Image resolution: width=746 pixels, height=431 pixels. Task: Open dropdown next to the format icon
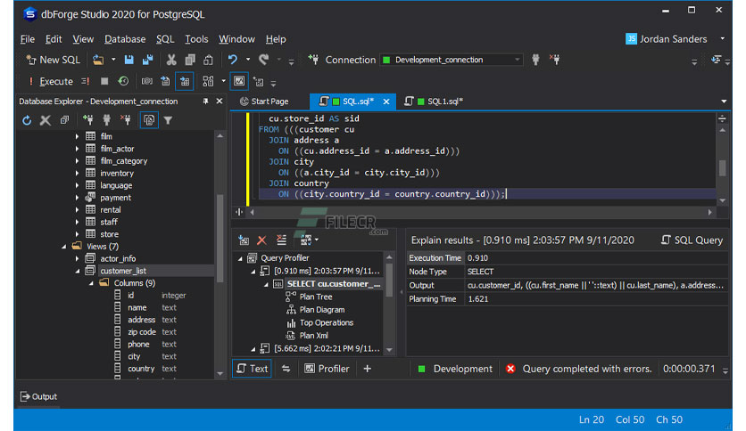coord(223,81)
